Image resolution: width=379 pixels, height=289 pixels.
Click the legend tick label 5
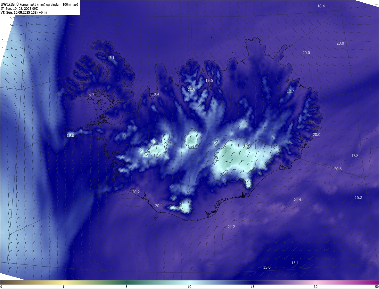point(126,287)
